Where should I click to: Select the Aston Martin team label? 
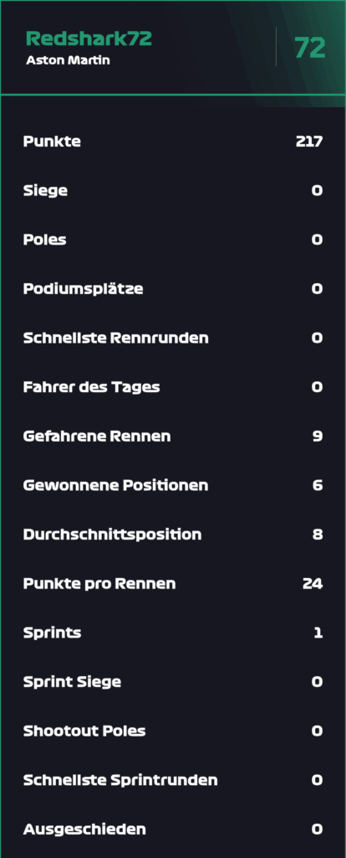click(68, 60)
